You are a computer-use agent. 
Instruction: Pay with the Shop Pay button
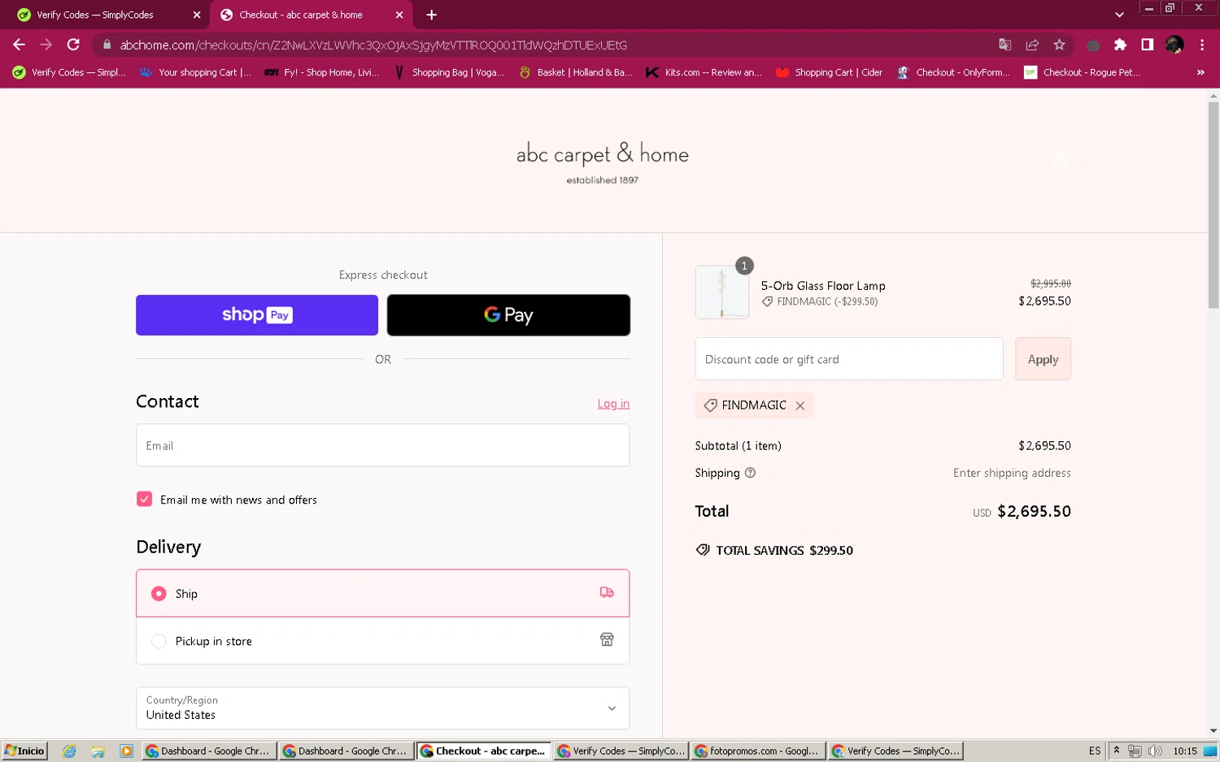257,315
